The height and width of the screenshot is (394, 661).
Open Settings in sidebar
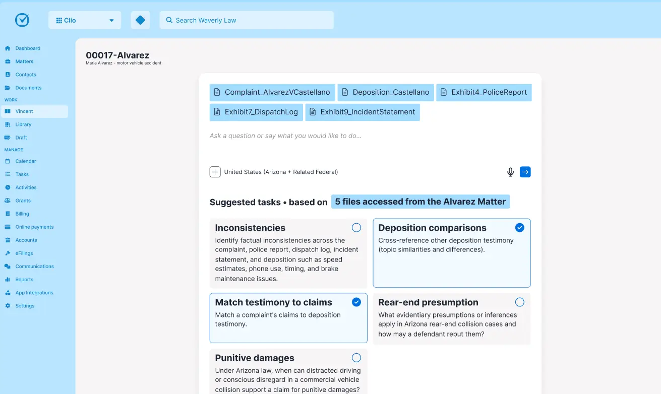tap(25, 306)
